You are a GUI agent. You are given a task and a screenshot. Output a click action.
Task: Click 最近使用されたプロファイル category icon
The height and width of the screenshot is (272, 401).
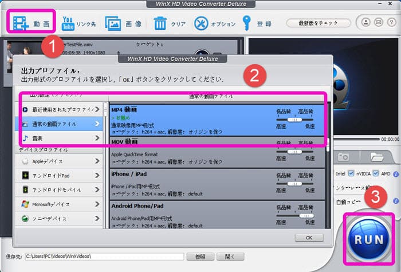pos(25,109)
